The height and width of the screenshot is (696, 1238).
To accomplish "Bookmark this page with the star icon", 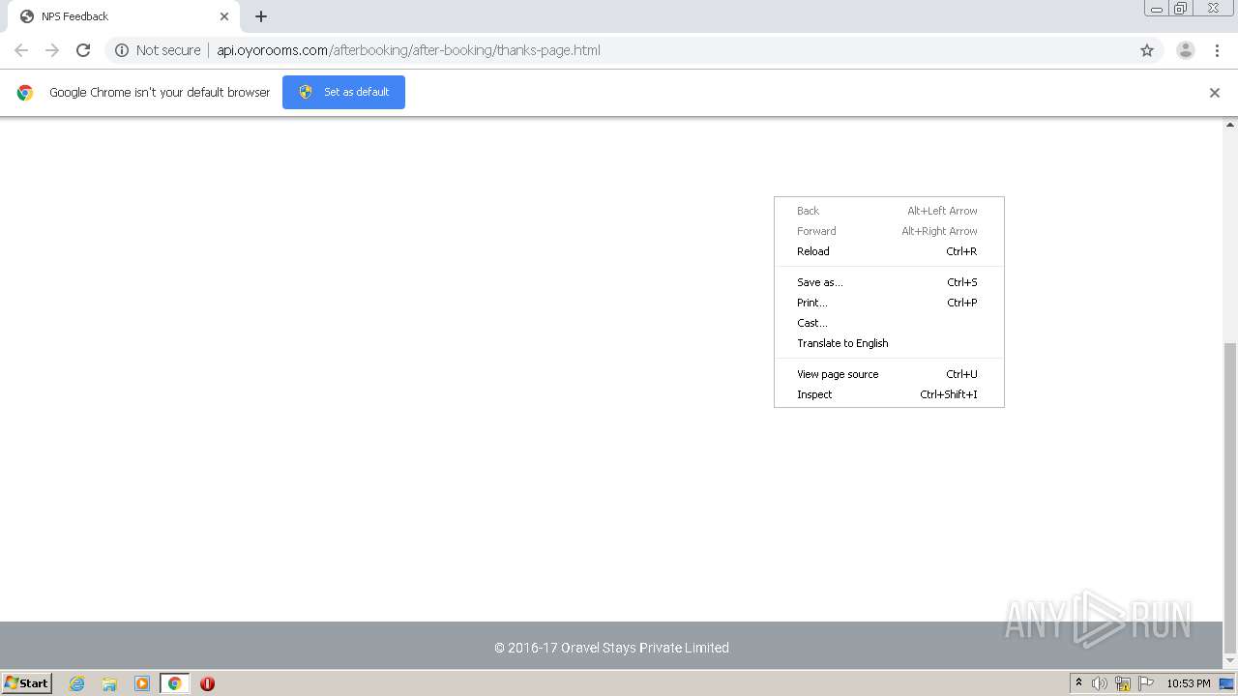I will [1147, 50].
